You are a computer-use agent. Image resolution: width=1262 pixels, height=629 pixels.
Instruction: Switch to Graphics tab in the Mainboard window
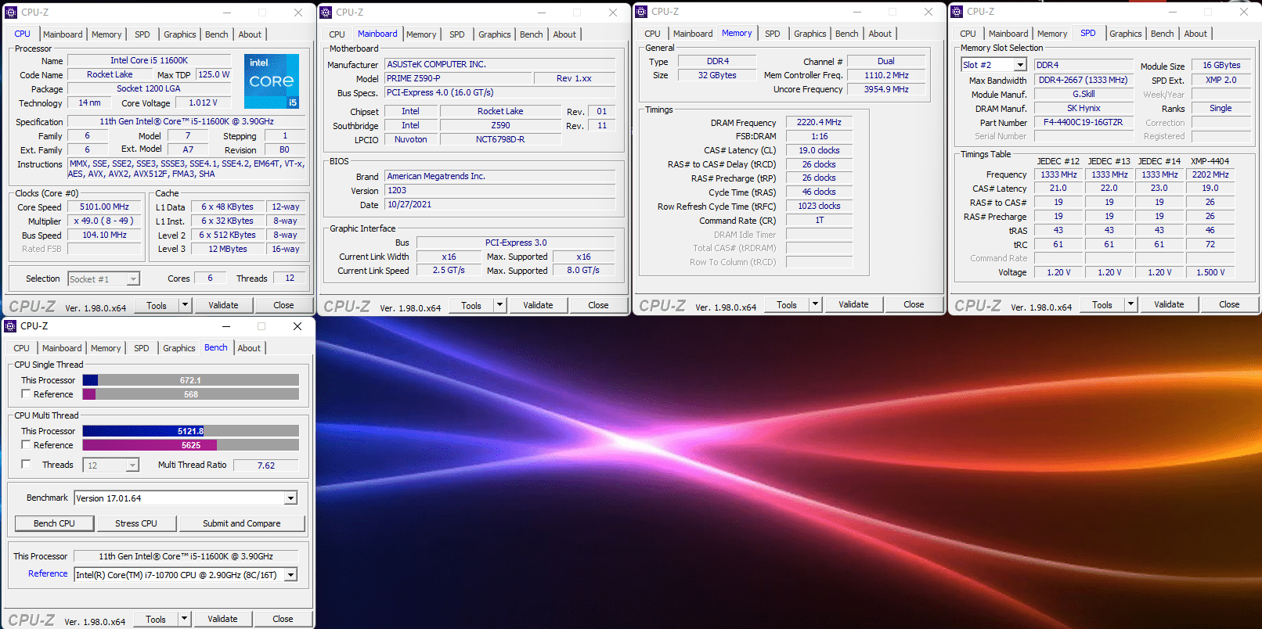[x=495, y=34]
